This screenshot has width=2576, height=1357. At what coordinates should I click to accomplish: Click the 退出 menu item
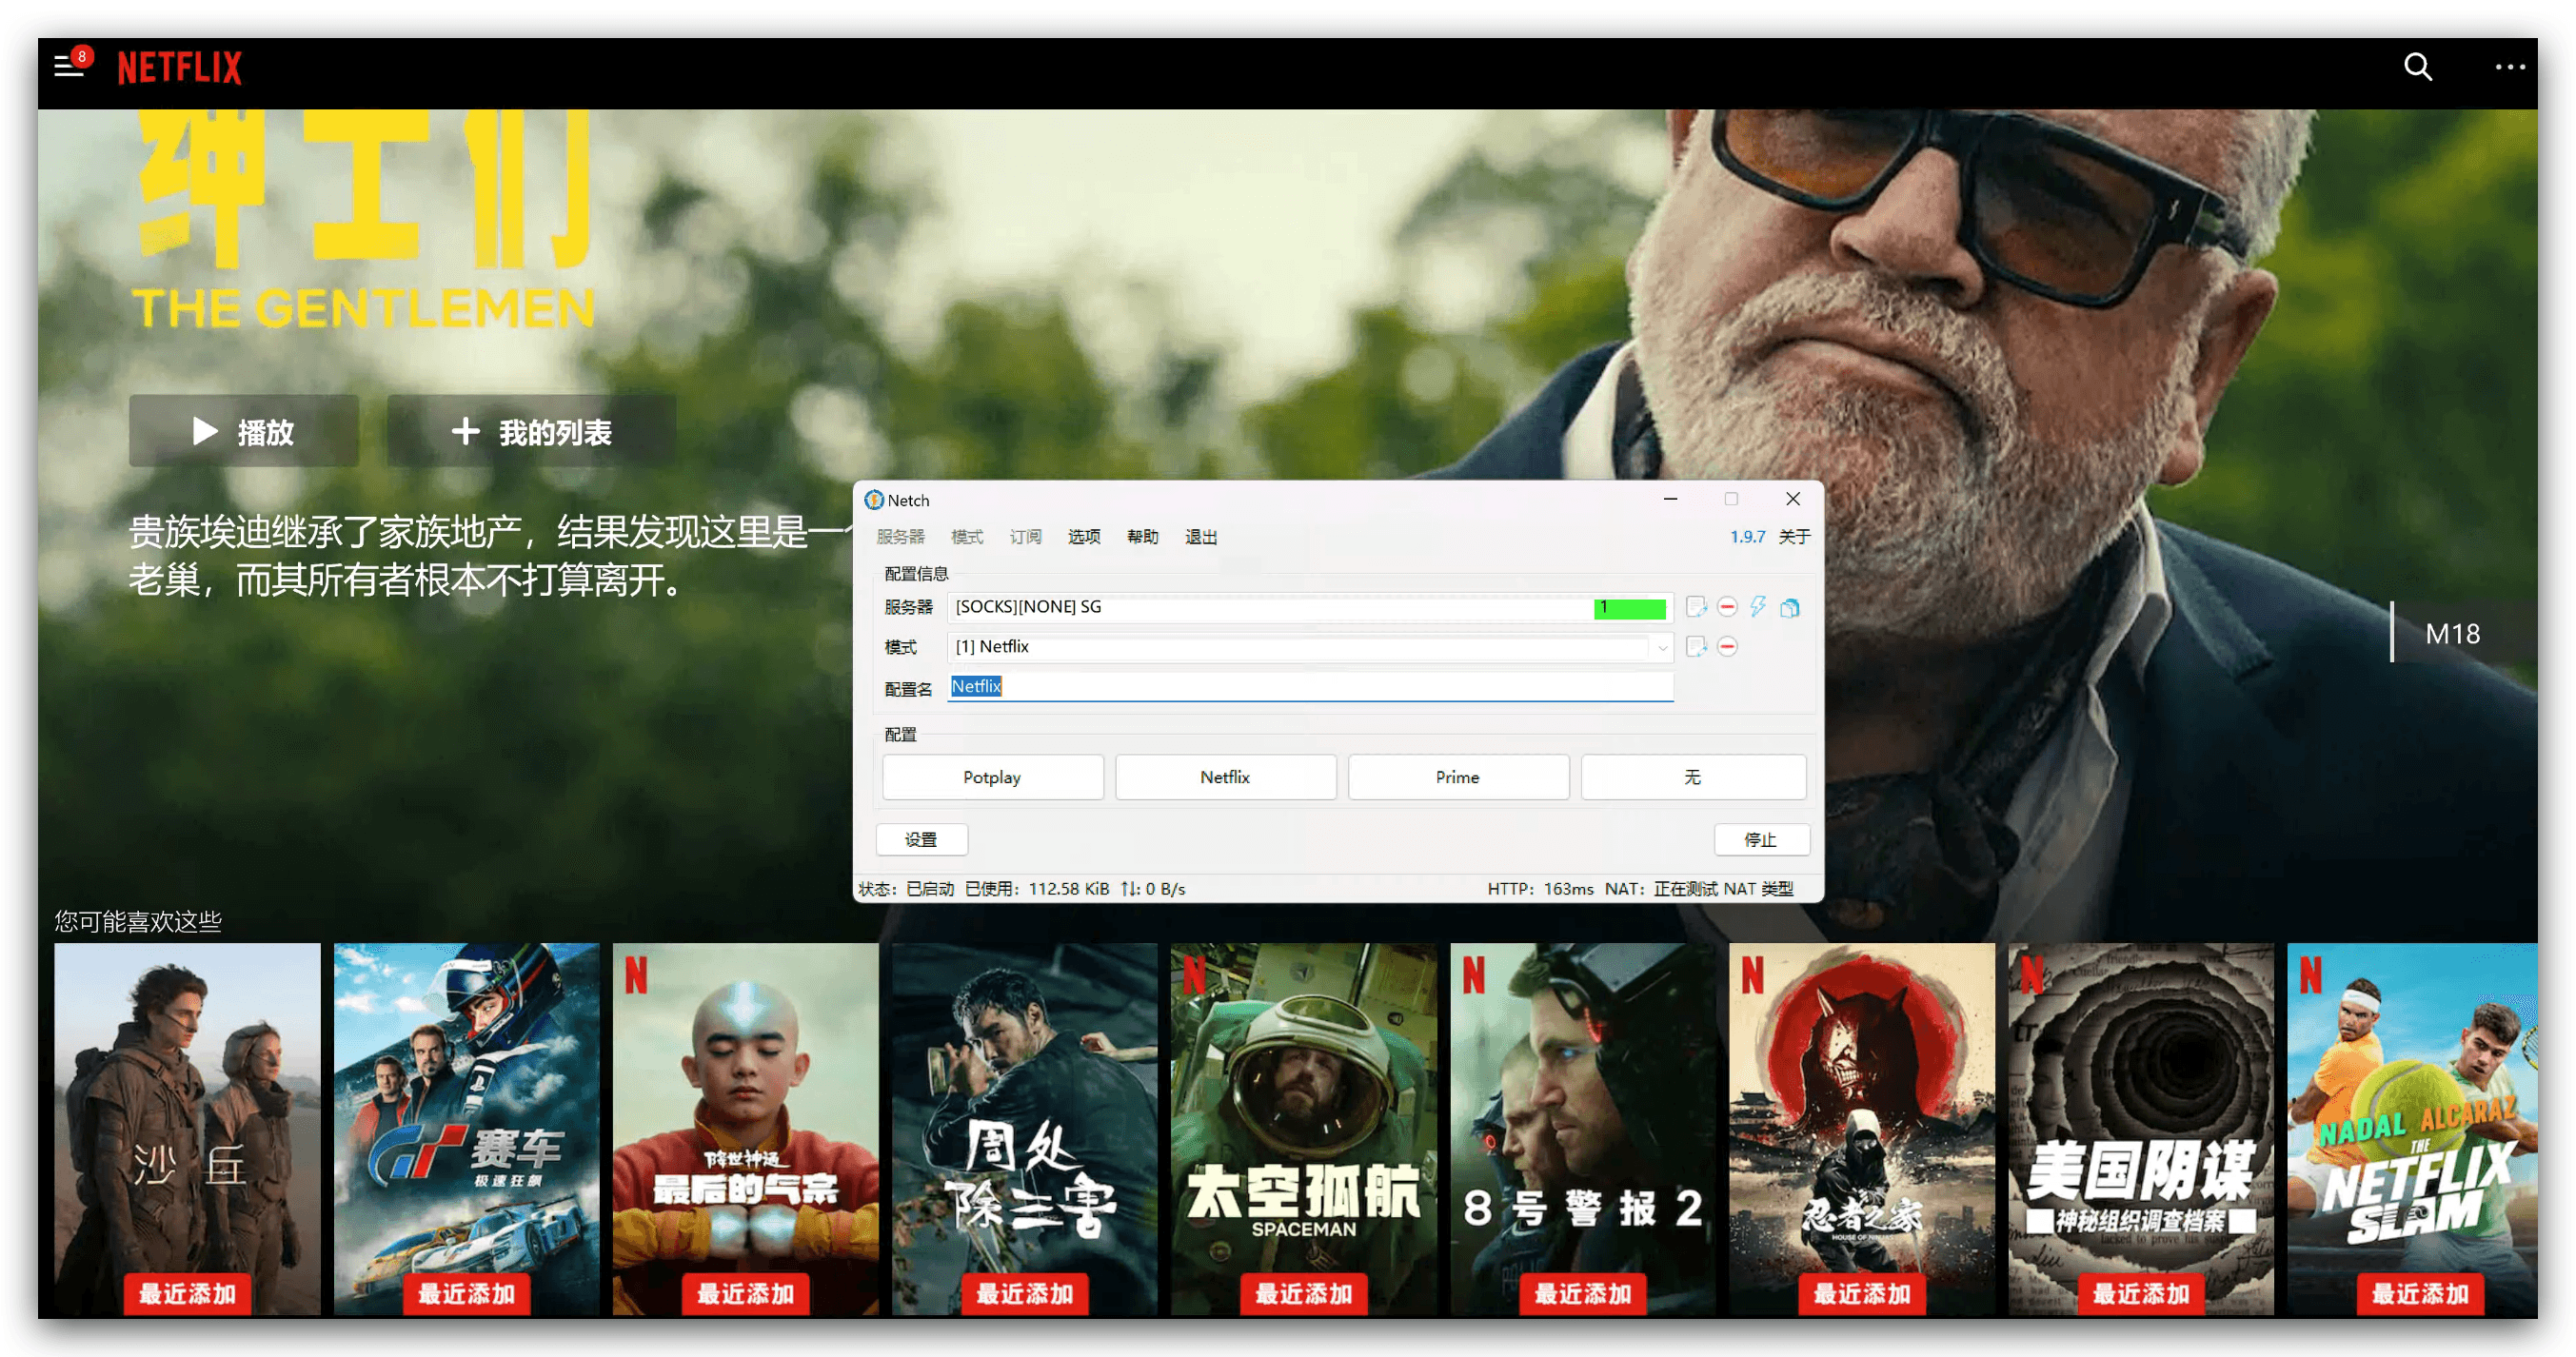click(1201, 537)
